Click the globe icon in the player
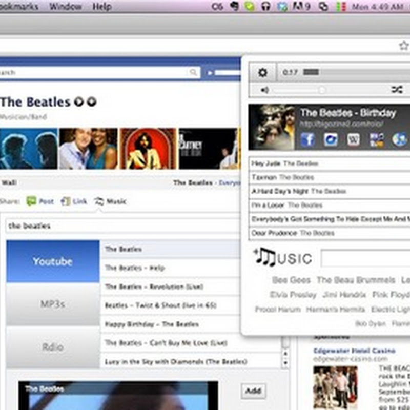The width and height of the screenshot is (410, 410). click(400, 139)
